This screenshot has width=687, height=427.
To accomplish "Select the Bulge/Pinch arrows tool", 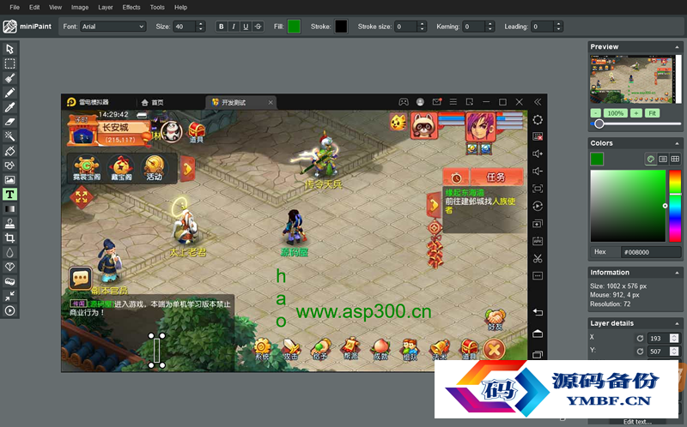I will 9,296.
